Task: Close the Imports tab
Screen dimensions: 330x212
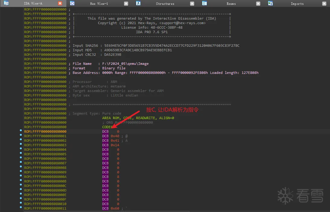Action: 324,4
